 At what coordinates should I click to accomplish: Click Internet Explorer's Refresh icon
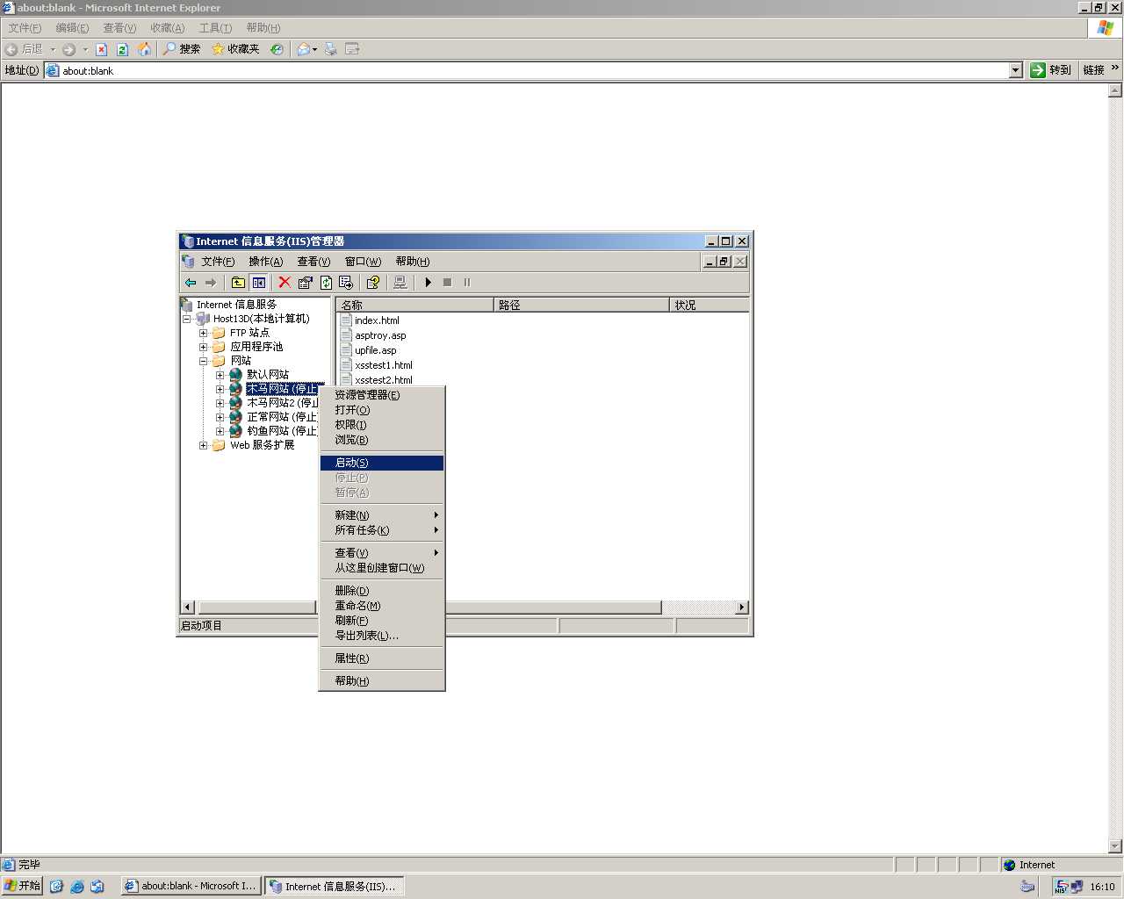point(123,49)
